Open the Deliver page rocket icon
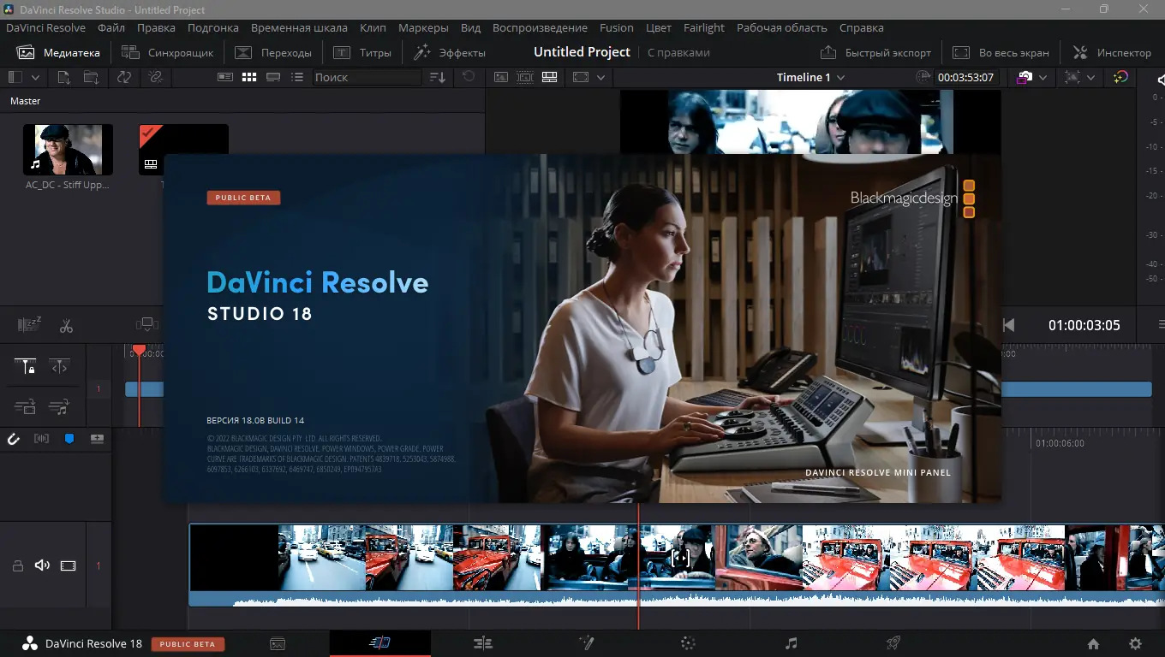 coord(893,643)
